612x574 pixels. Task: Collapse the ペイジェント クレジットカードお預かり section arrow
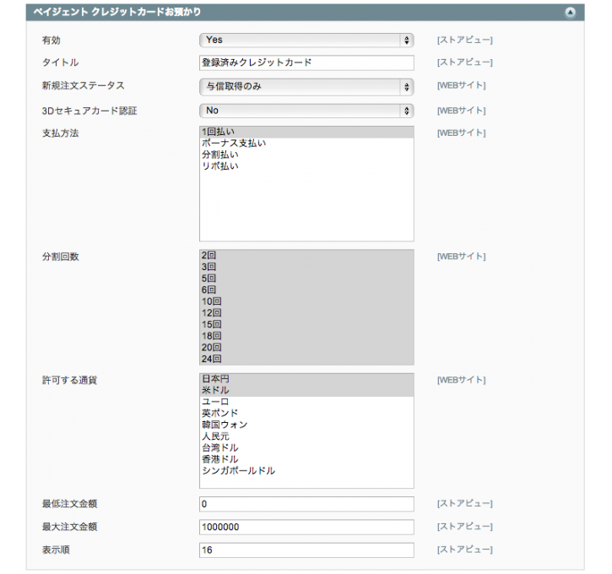pos(570,13)
